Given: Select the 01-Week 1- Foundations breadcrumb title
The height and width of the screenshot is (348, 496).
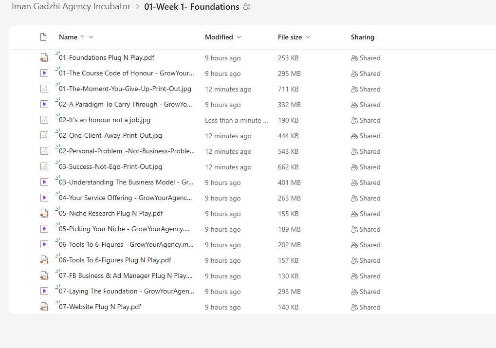Looking at the screenshot, I should tap(192, 7).
